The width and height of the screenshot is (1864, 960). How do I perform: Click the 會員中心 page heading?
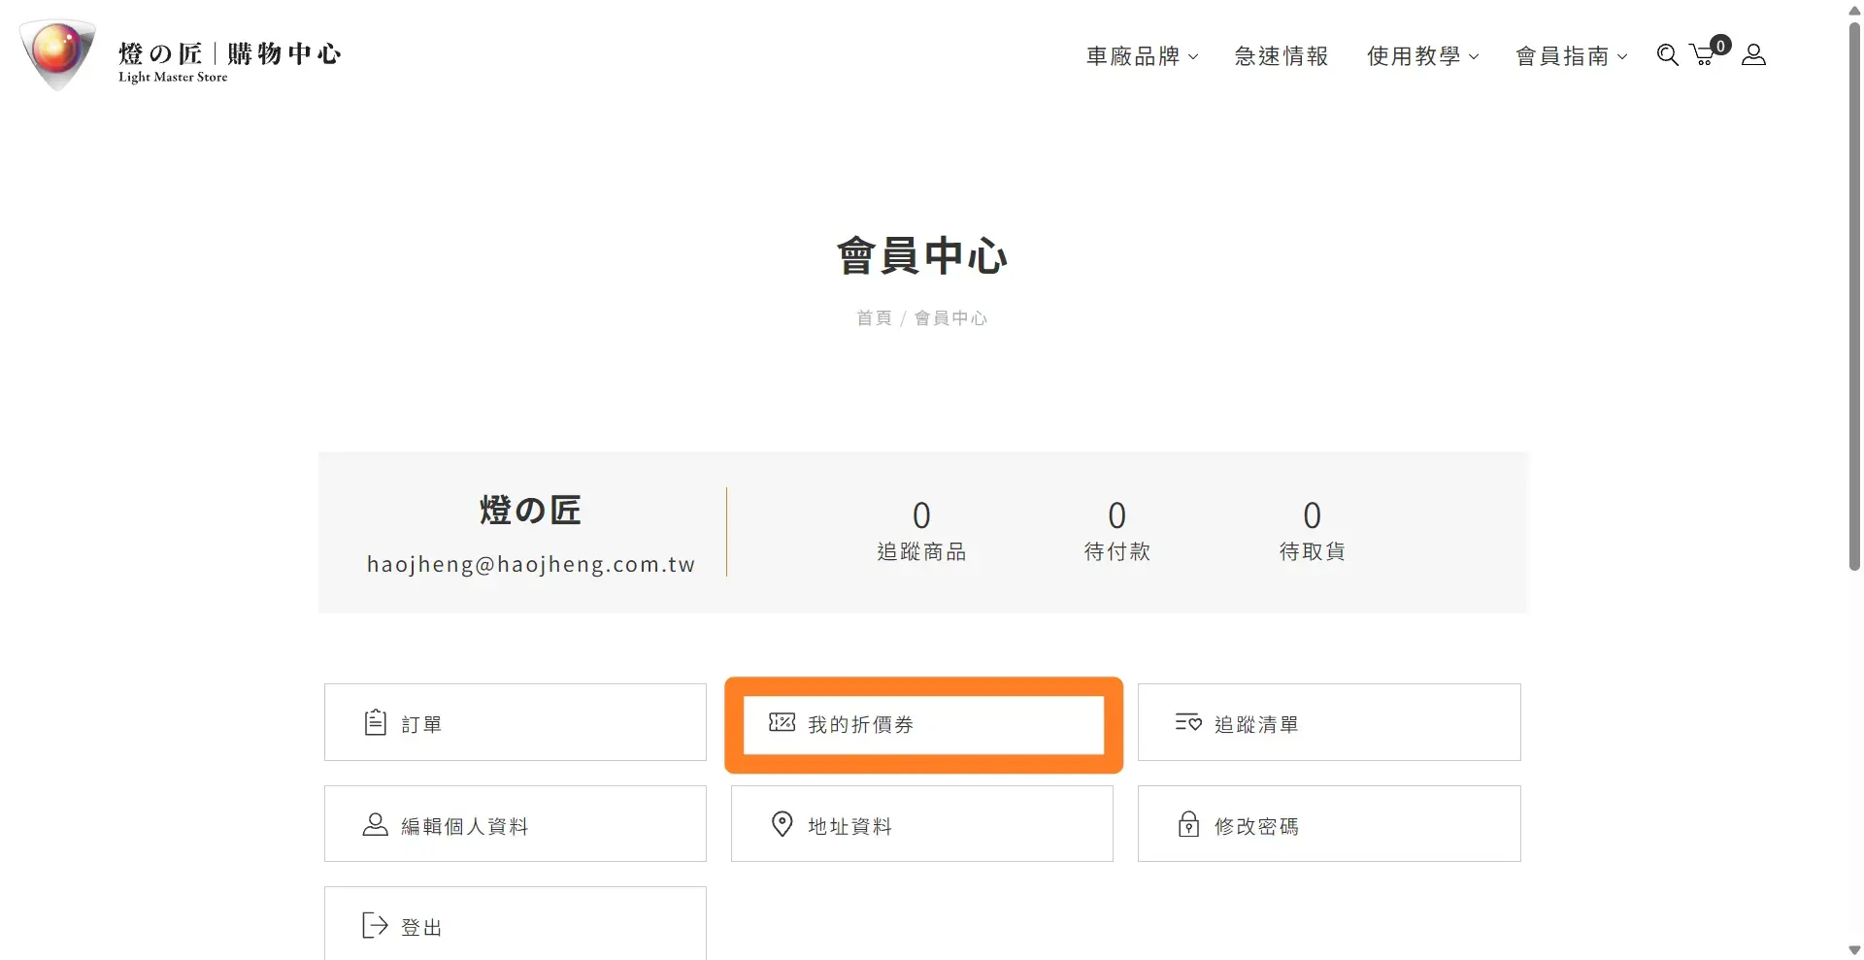922,256
